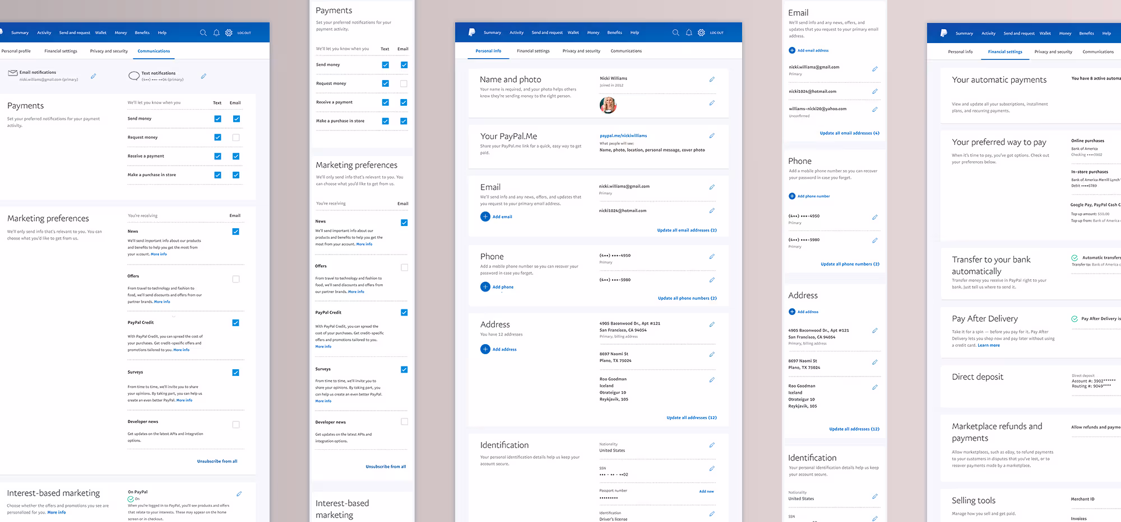This screenshot has height=522, width=1121.
Task: Edit Nationality with the pencil icon
Action: tap(712, 445)
